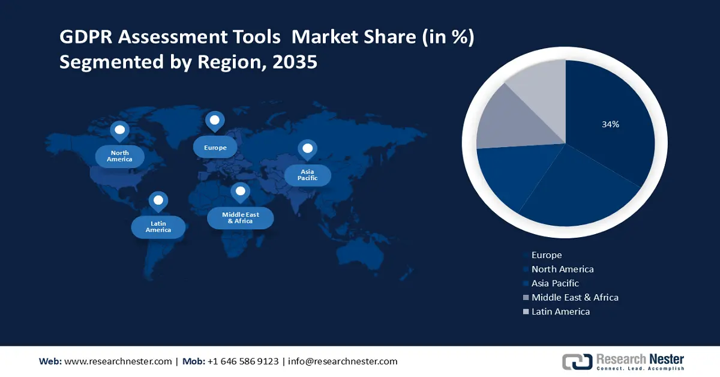The width and height of the screenshot is (720, 377).
Task: Click the Asia Pacific legend color swatch
Action: (x=526, y=283)
